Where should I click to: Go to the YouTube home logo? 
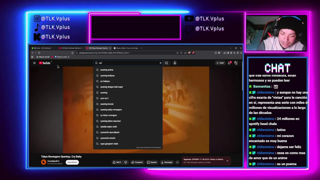(45, 63)
